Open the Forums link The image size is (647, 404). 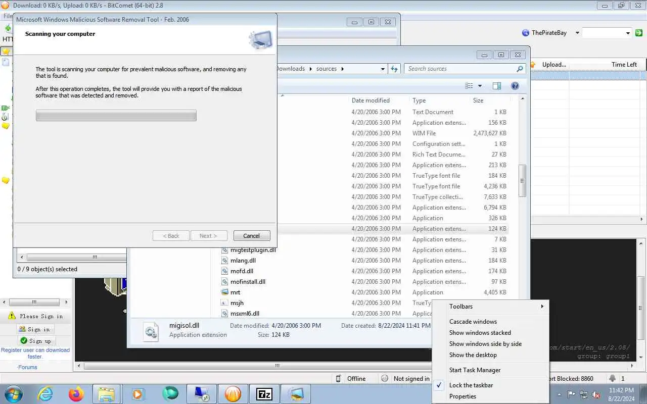pyautogui.click(x=27, y=367)
